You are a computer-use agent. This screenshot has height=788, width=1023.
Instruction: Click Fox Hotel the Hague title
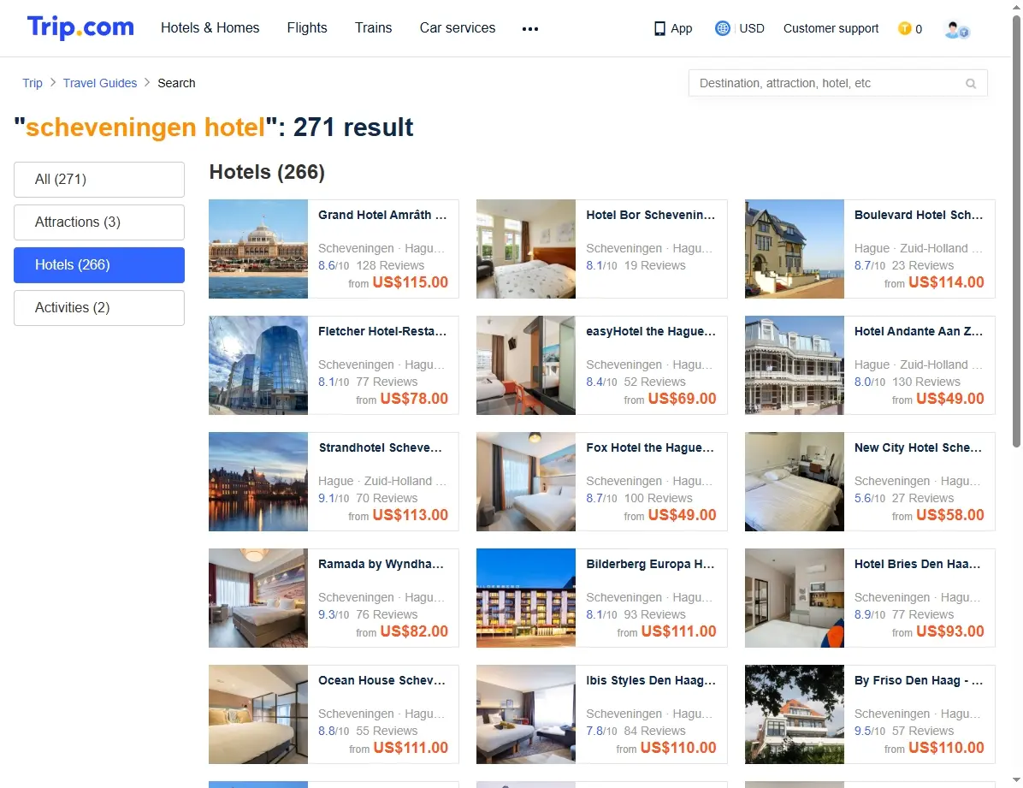pyautogui.click(x=650, y=447)
